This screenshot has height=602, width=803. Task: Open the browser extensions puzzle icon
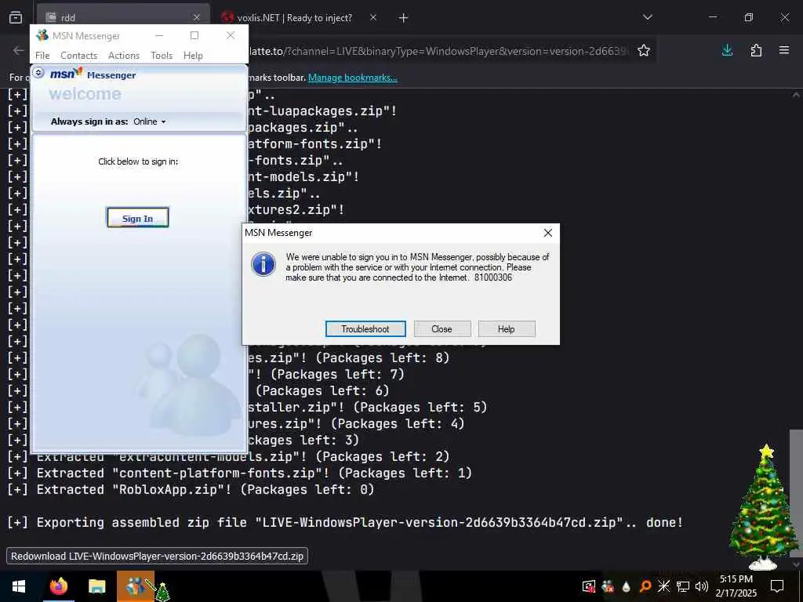click(x=756, y=50)
